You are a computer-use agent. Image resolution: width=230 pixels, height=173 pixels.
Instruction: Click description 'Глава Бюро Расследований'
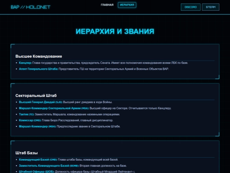point(78,120)
